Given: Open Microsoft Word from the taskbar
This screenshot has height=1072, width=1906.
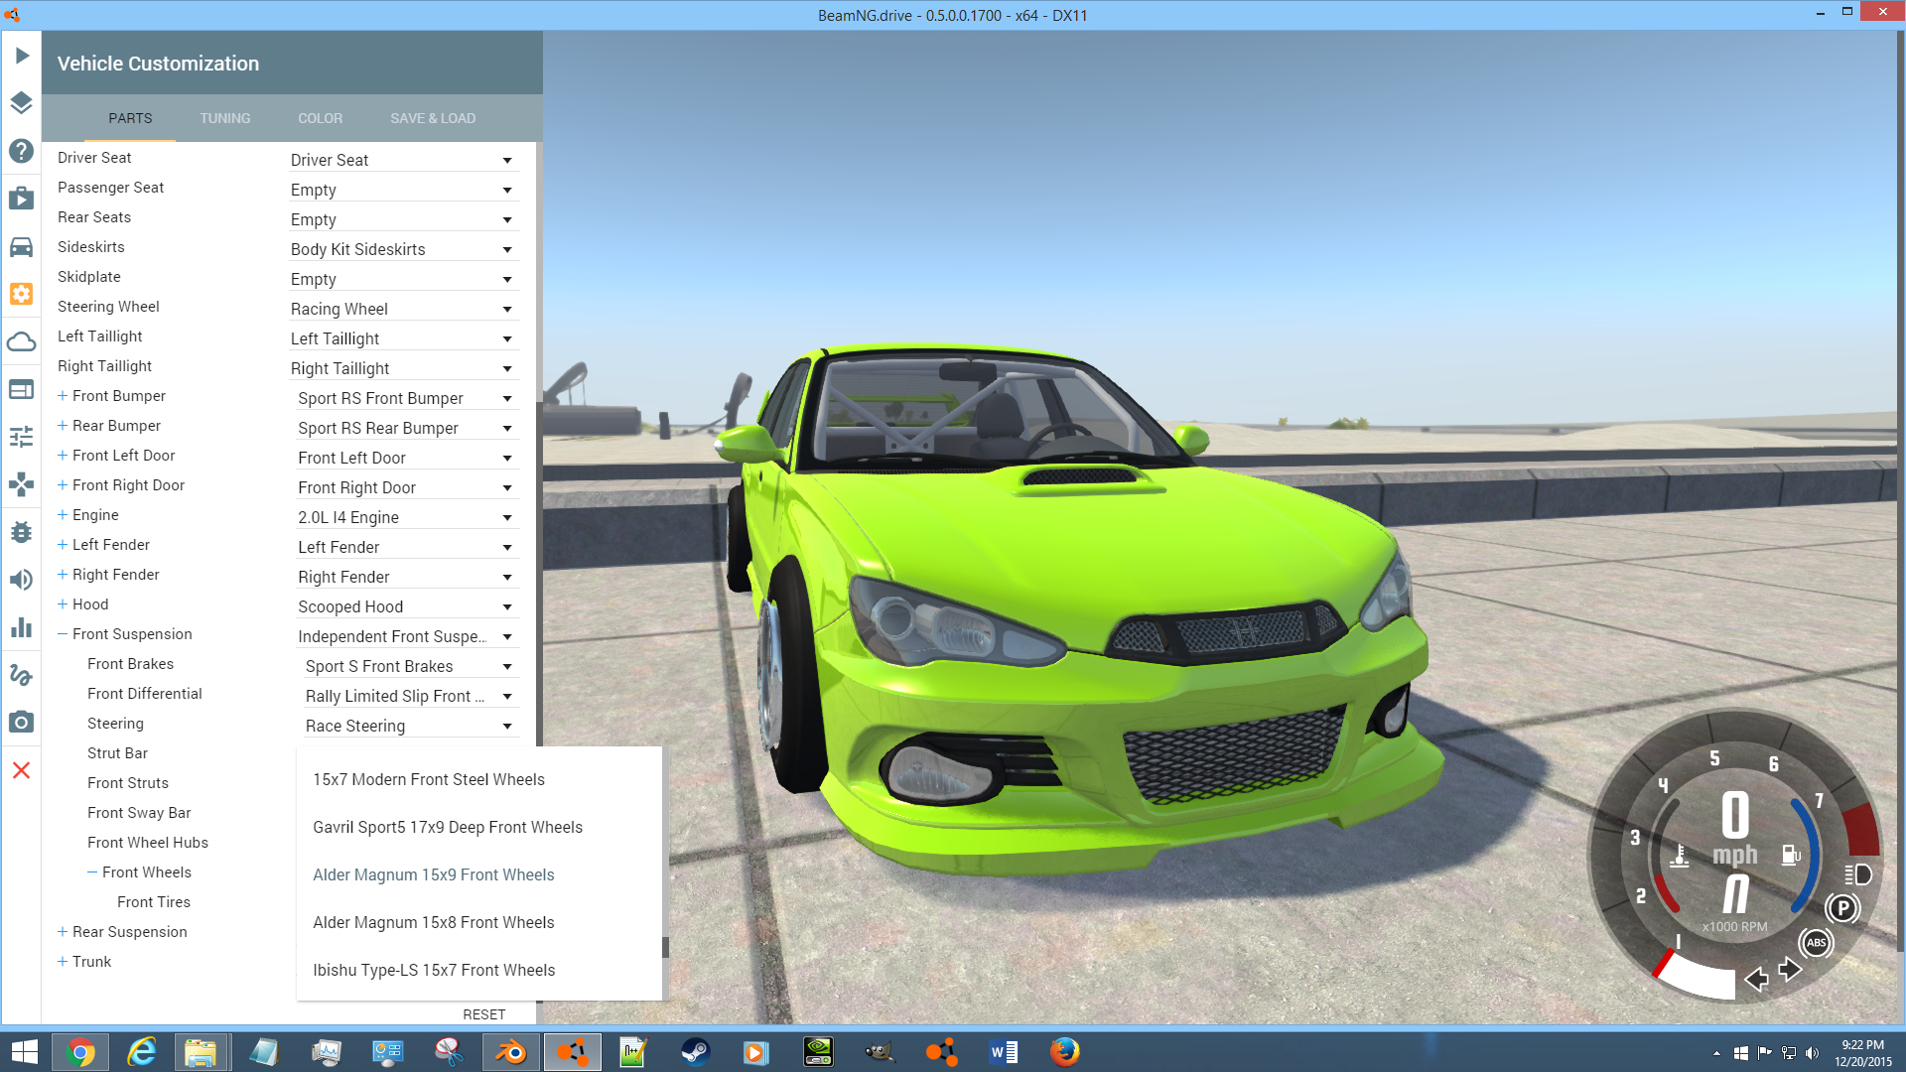Looking at the screenshot, I should (x=1003, y=1051).
